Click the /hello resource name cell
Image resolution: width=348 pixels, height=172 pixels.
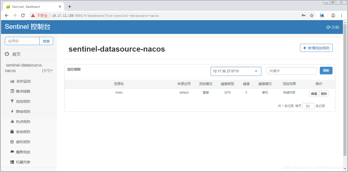click(119, 93)
